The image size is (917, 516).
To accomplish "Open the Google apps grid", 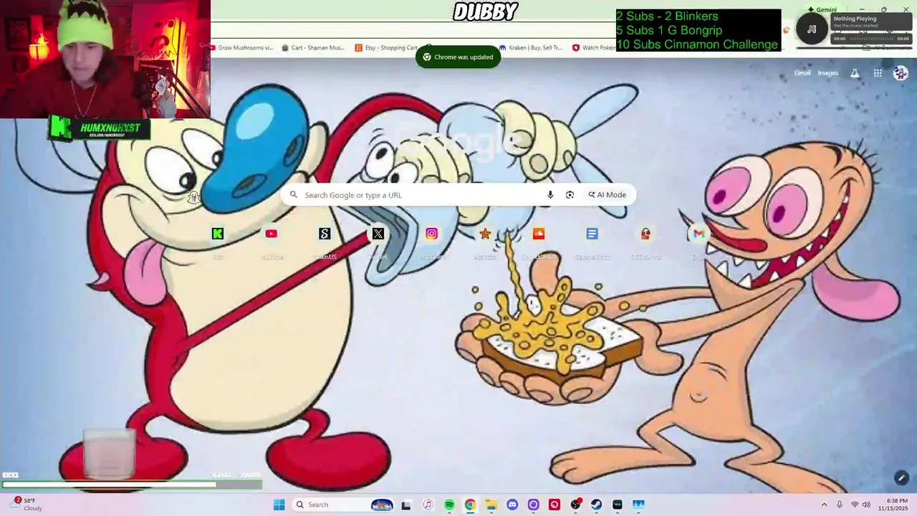I will click(878, 73).
